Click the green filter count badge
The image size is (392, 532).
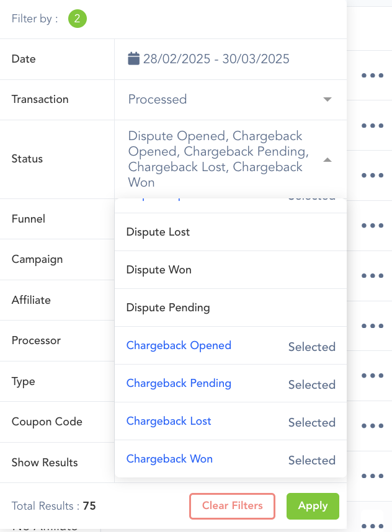pyautogui.click(x=77, y=19)
